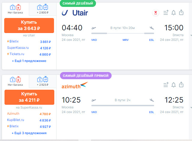Image resolution: width=192 pixels, height=141 pixels.
Task: Click the azimuth airline logo
Action: (75, 85)
